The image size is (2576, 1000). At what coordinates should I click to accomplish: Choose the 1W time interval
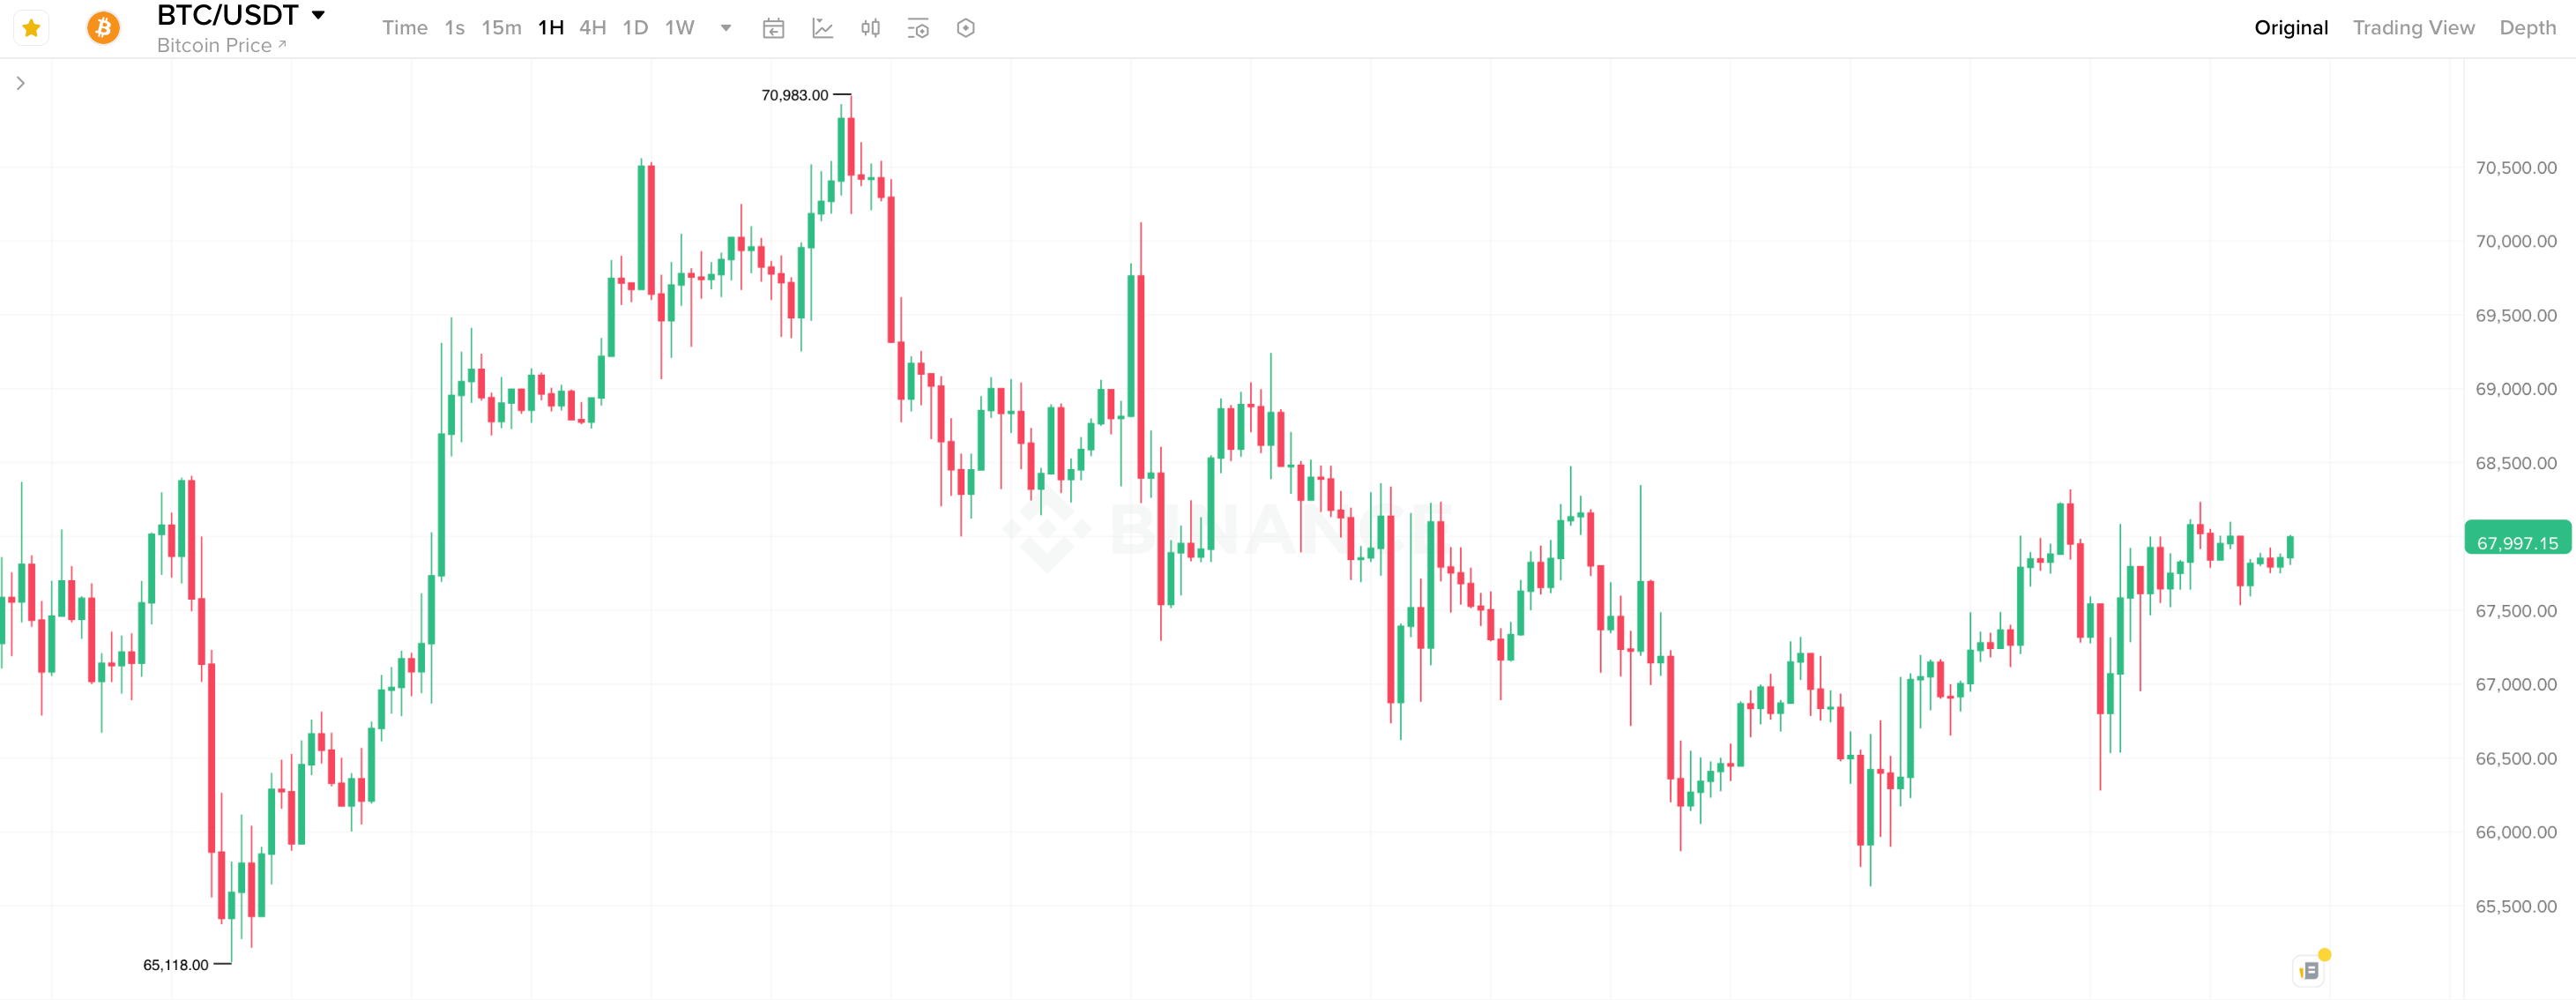coord(679,28)
